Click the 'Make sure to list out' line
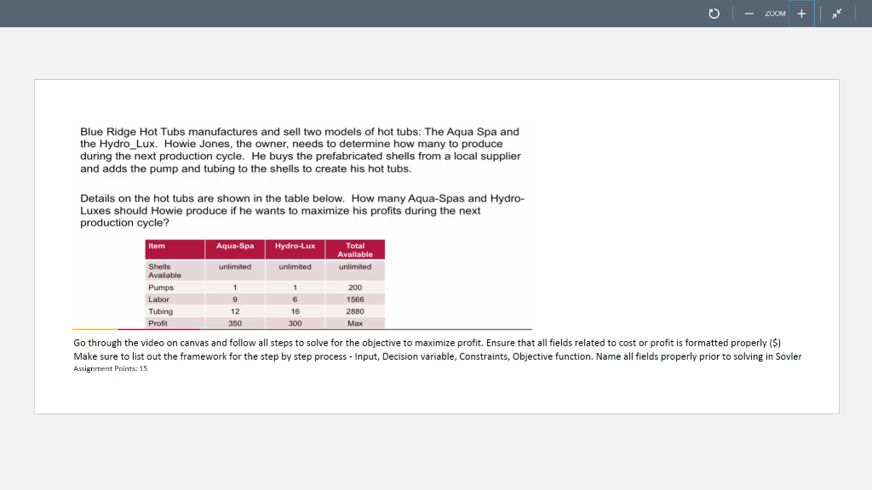872x490 pixels. tap(437, 356)
